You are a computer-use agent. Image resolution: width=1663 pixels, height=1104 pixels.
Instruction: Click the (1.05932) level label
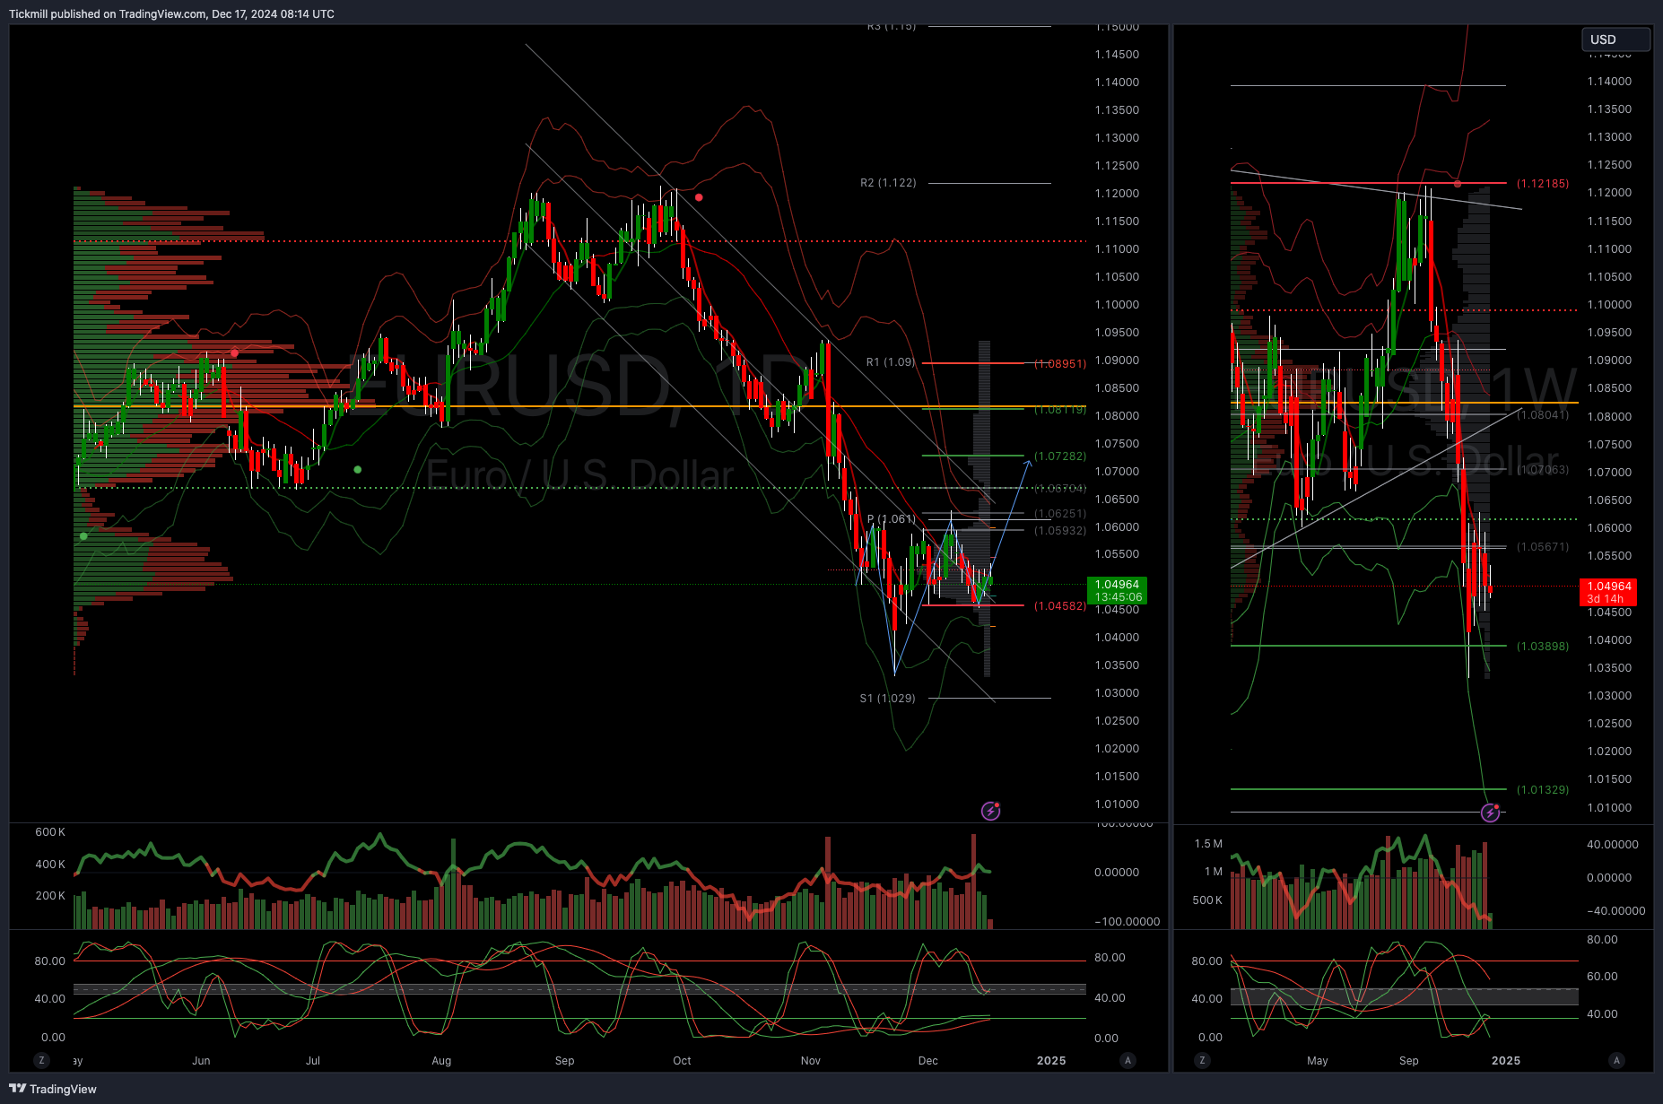[x=1060, y=531]
